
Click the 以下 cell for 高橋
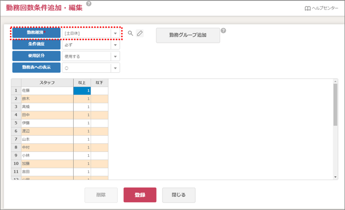[99, 107]
